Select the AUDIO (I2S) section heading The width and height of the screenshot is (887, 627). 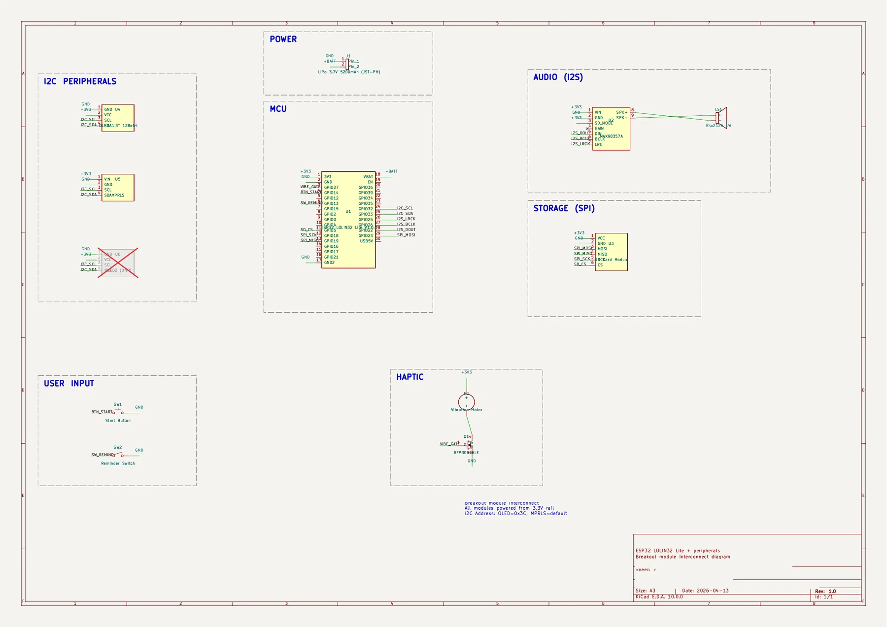pos(558,77)
